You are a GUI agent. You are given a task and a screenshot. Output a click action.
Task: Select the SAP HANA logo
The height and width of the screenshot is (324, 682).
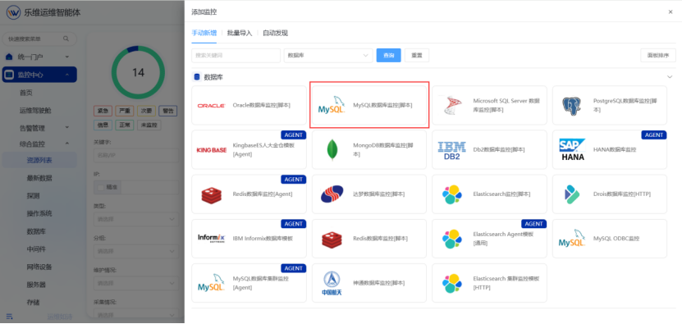pos(572,149)
